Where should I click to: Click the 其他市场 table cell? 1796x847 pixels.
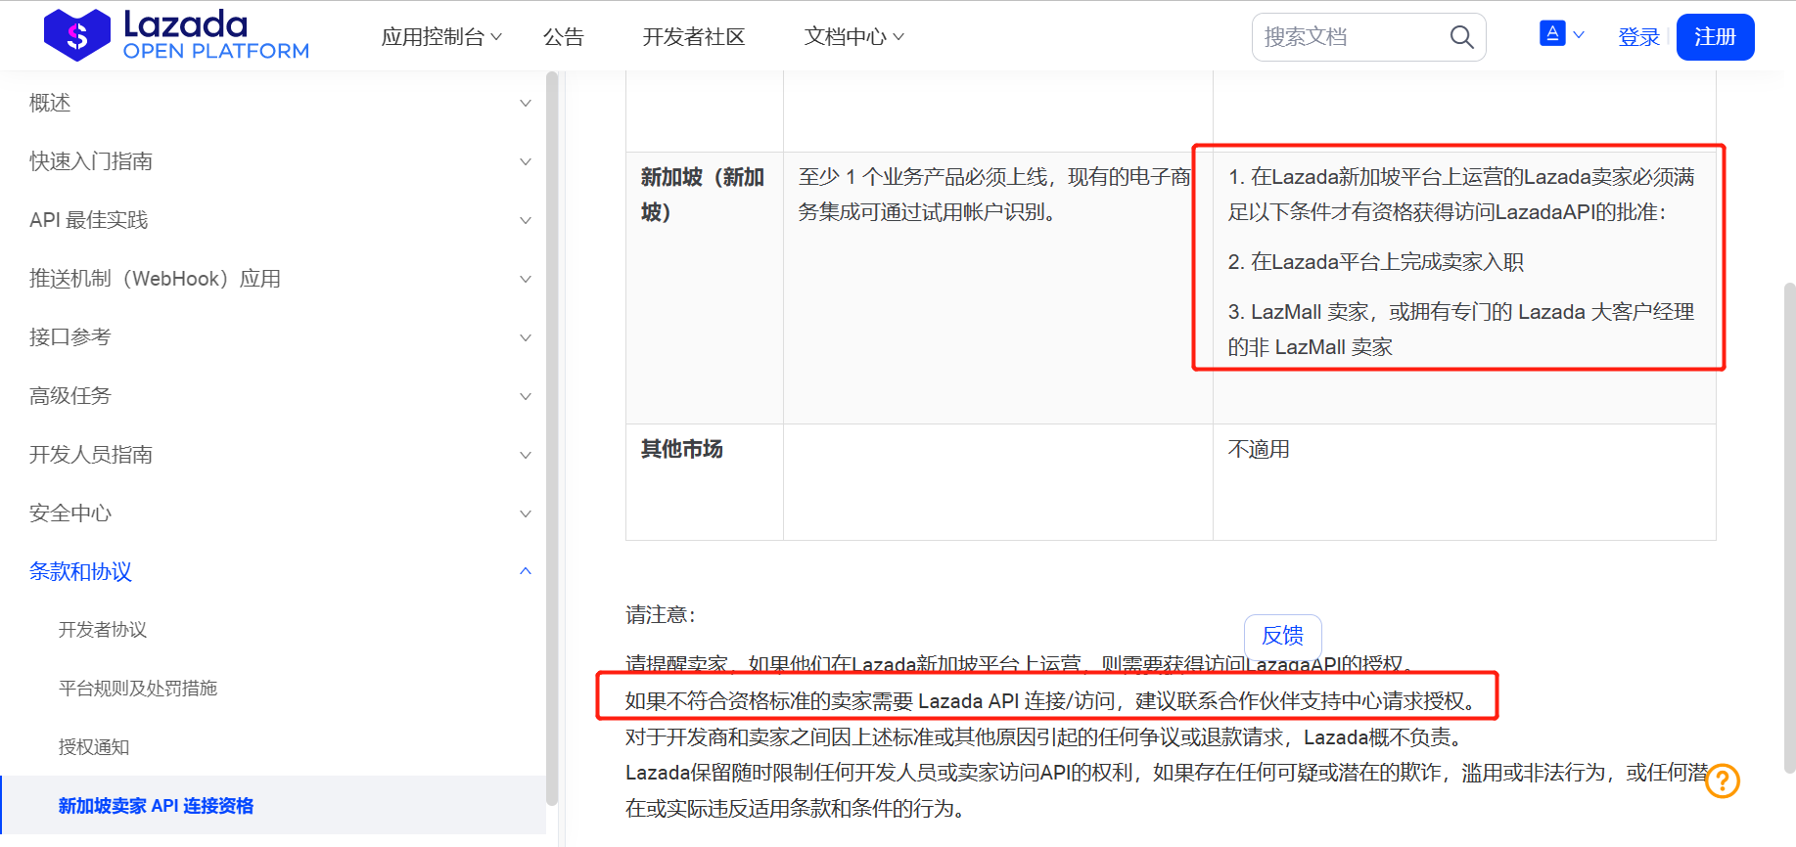(705, 482)
